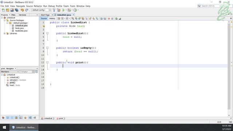Image resolution: width=233 pixels, height=131 pixels.
Task: Toggle Sort by Name in Navigator
Action: (30, 118)
